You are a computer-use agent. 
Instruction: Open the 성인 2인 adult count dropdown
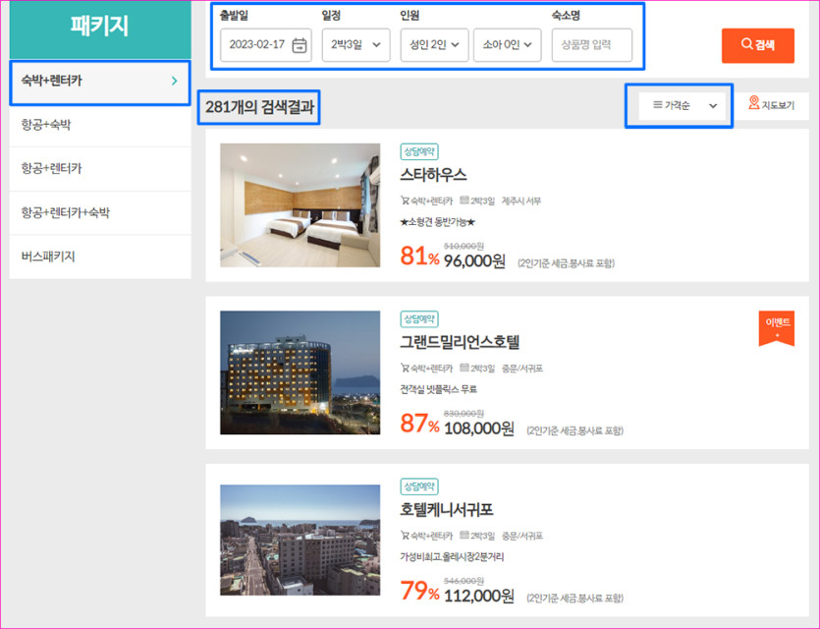[435, 45]
